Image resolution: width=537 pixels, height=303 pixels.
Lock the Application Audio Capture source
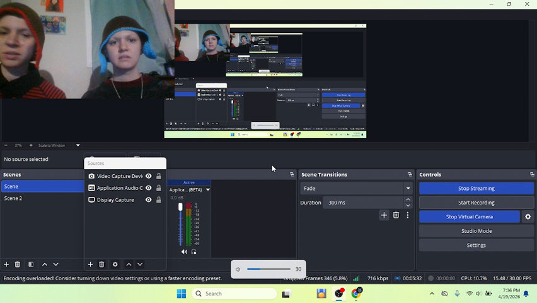tap(159, 188)
